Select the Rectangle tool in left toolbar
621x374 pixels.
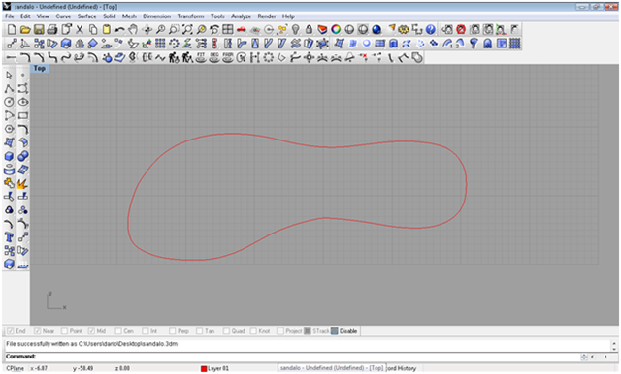point(23,116)
